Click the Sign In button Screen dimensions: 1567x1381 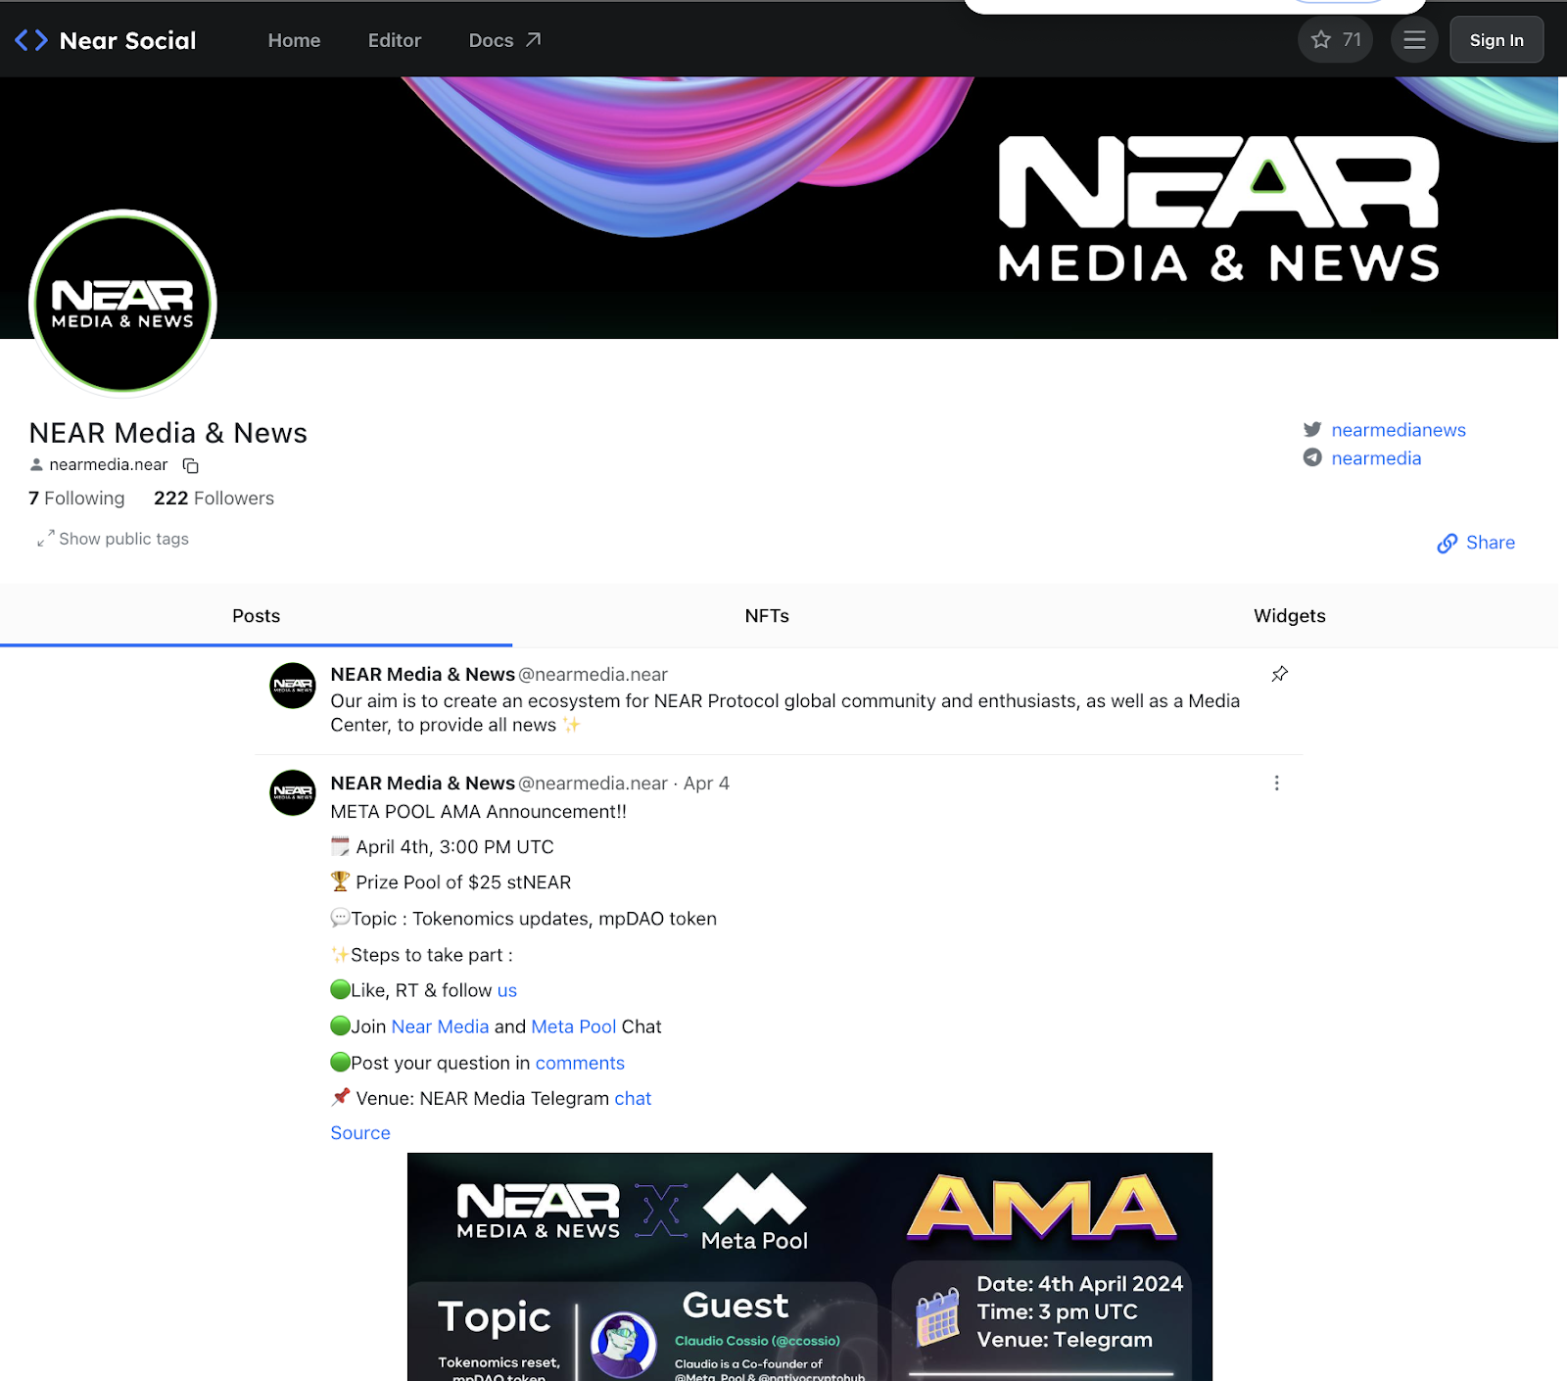(x=1496, y=40)
